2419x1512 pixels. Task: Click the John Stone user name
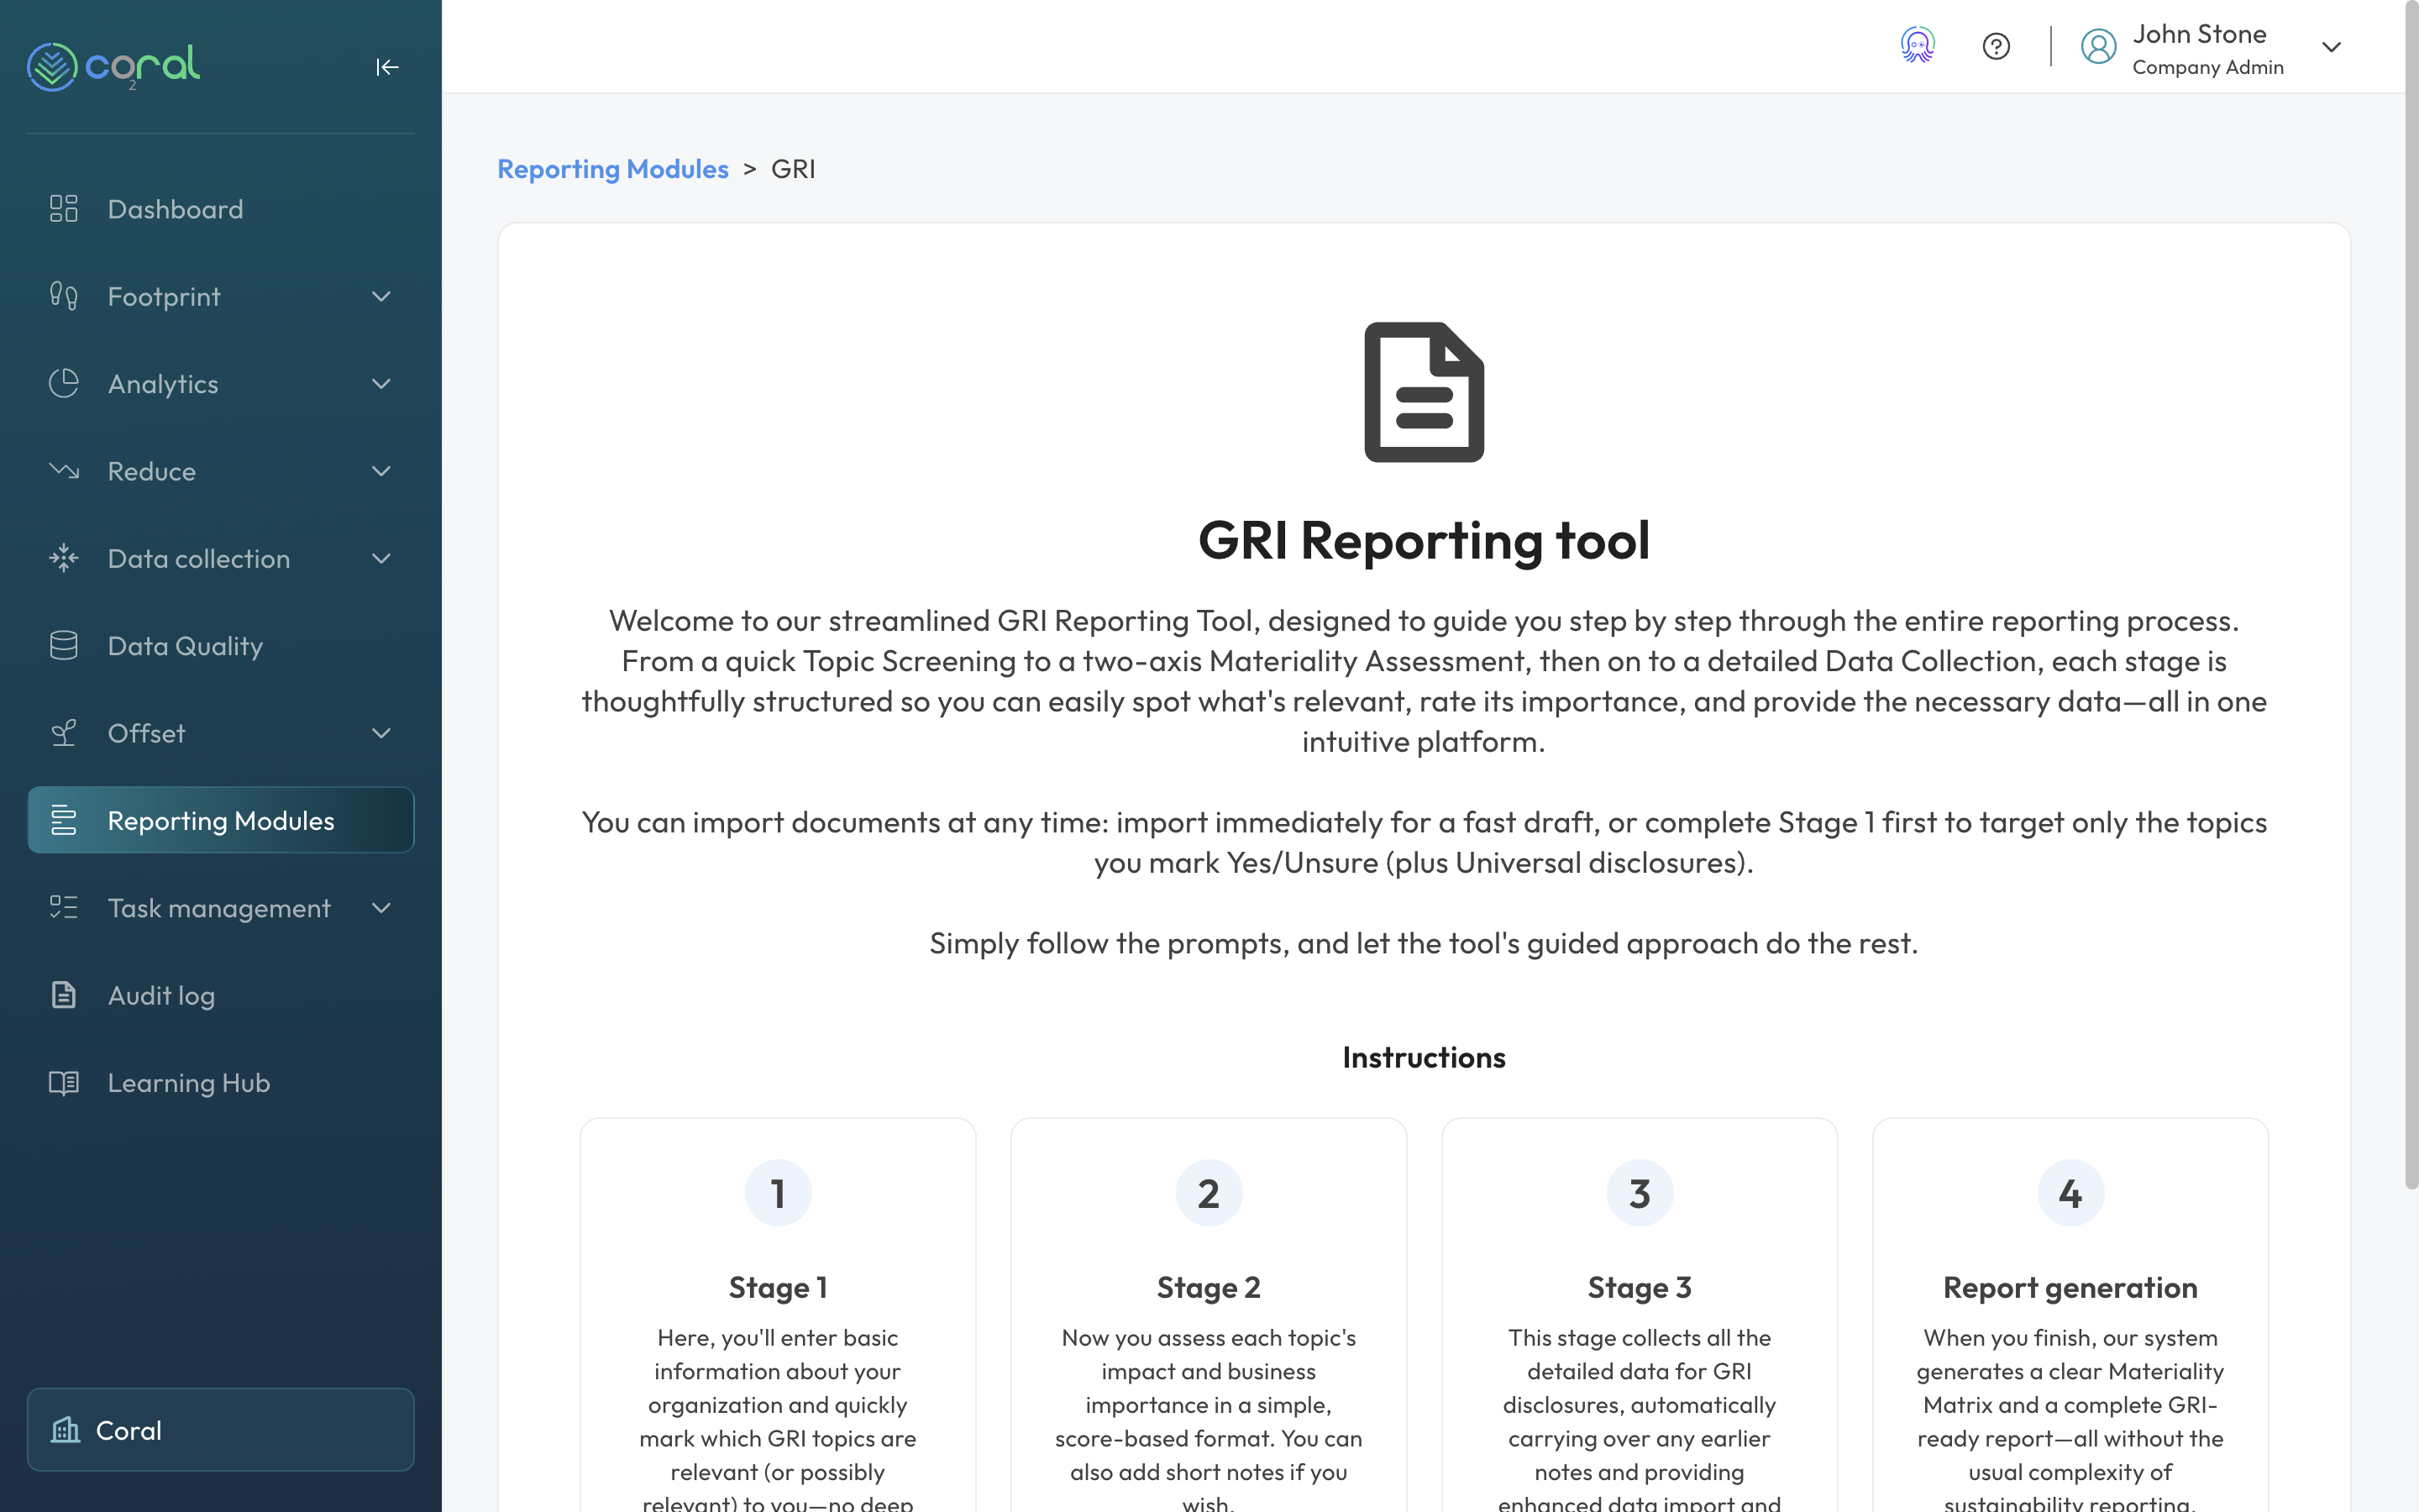[x=2199, y=34]
